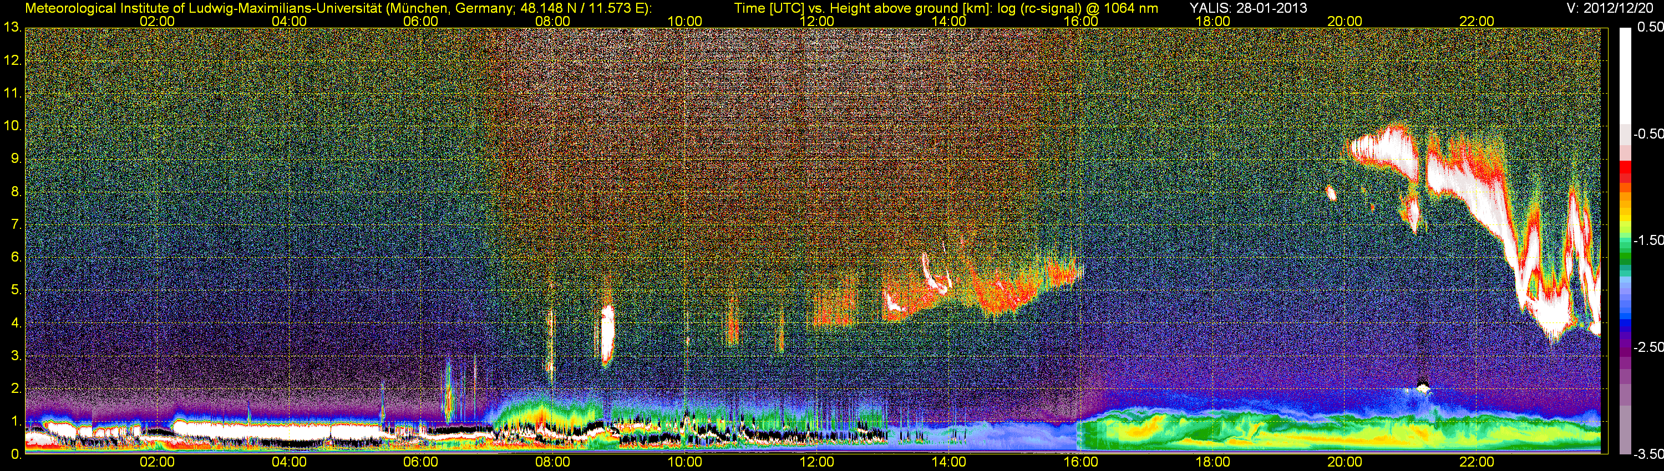The height and width of the screenshot is (471, 1664).
Task: Click '22:00' on the top time axis
Action: pyautogui.click(x=1477, y=21)
